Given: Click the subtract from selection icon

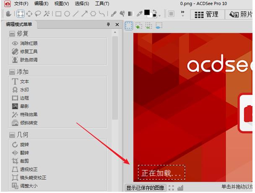Looking at the screenshot, I should click(148, 26).
